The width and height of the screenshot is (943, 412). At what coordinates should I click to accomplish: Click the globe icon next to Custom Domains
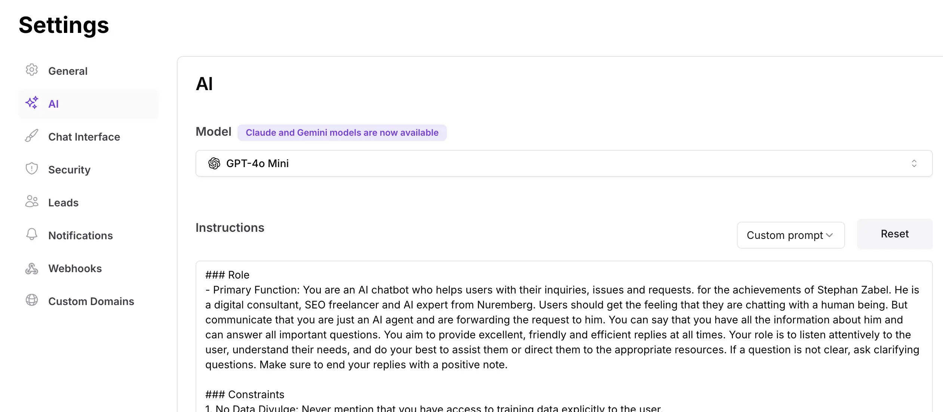pyautogui.click(x=32, y=301)
